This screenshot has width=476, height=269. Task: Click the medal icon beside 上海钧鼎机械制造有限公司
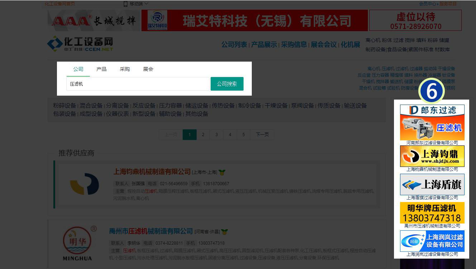222,172
